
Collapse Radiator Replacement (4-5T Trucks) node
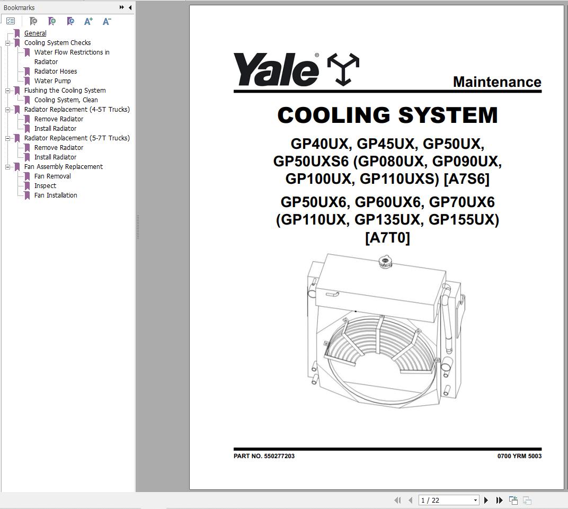coord(7,109)
